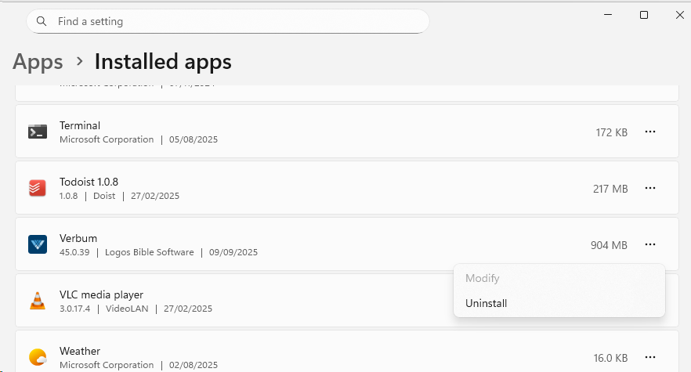Click the Weather app icon
Image resolution: width=691 pixels, height=372 pixels.
(x=38, y=357)
